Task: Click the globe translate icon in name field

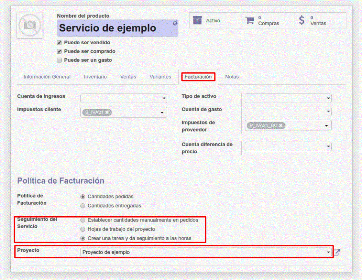Action: [x=175, y=23]
